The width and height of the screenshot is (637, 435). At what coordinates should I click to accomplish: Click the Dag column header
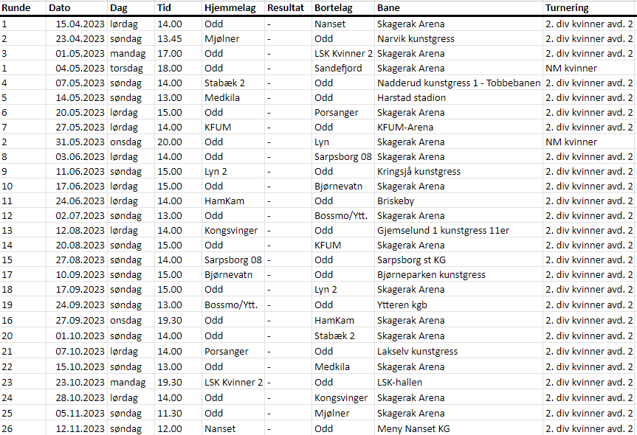[119, 8]
